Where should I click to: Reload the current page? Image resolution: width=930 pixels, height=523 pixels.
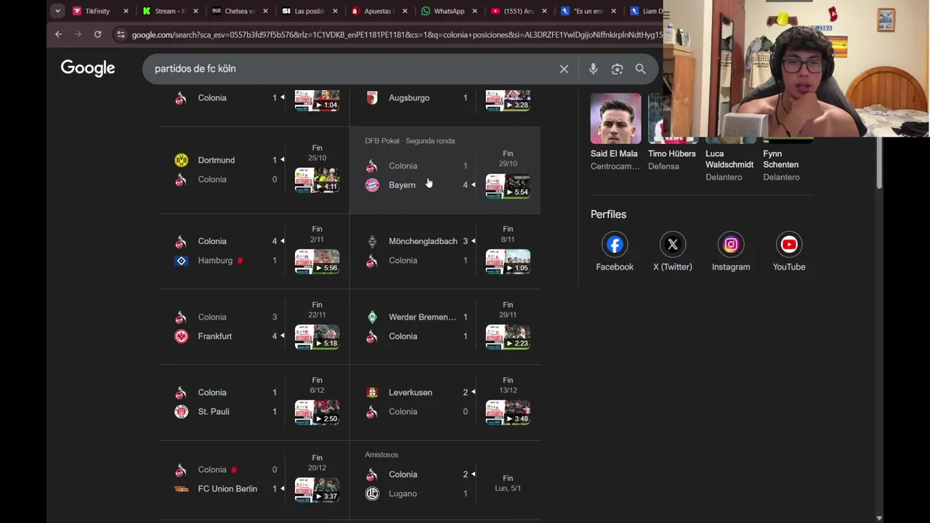point(97,34)
